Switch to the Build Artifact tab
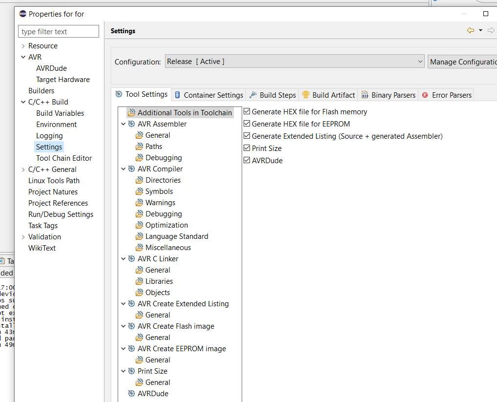The width and height of the screenshot is (497, 402). 329,95
